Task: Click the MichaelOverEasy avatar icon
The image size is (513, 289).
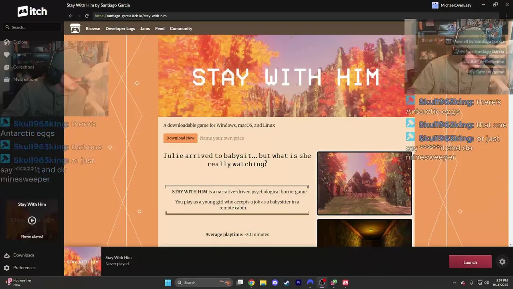Action: click(x=435, y=5)
